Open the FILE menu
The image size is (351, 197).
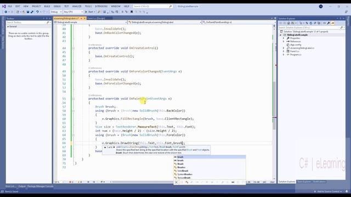coord(10,6)
